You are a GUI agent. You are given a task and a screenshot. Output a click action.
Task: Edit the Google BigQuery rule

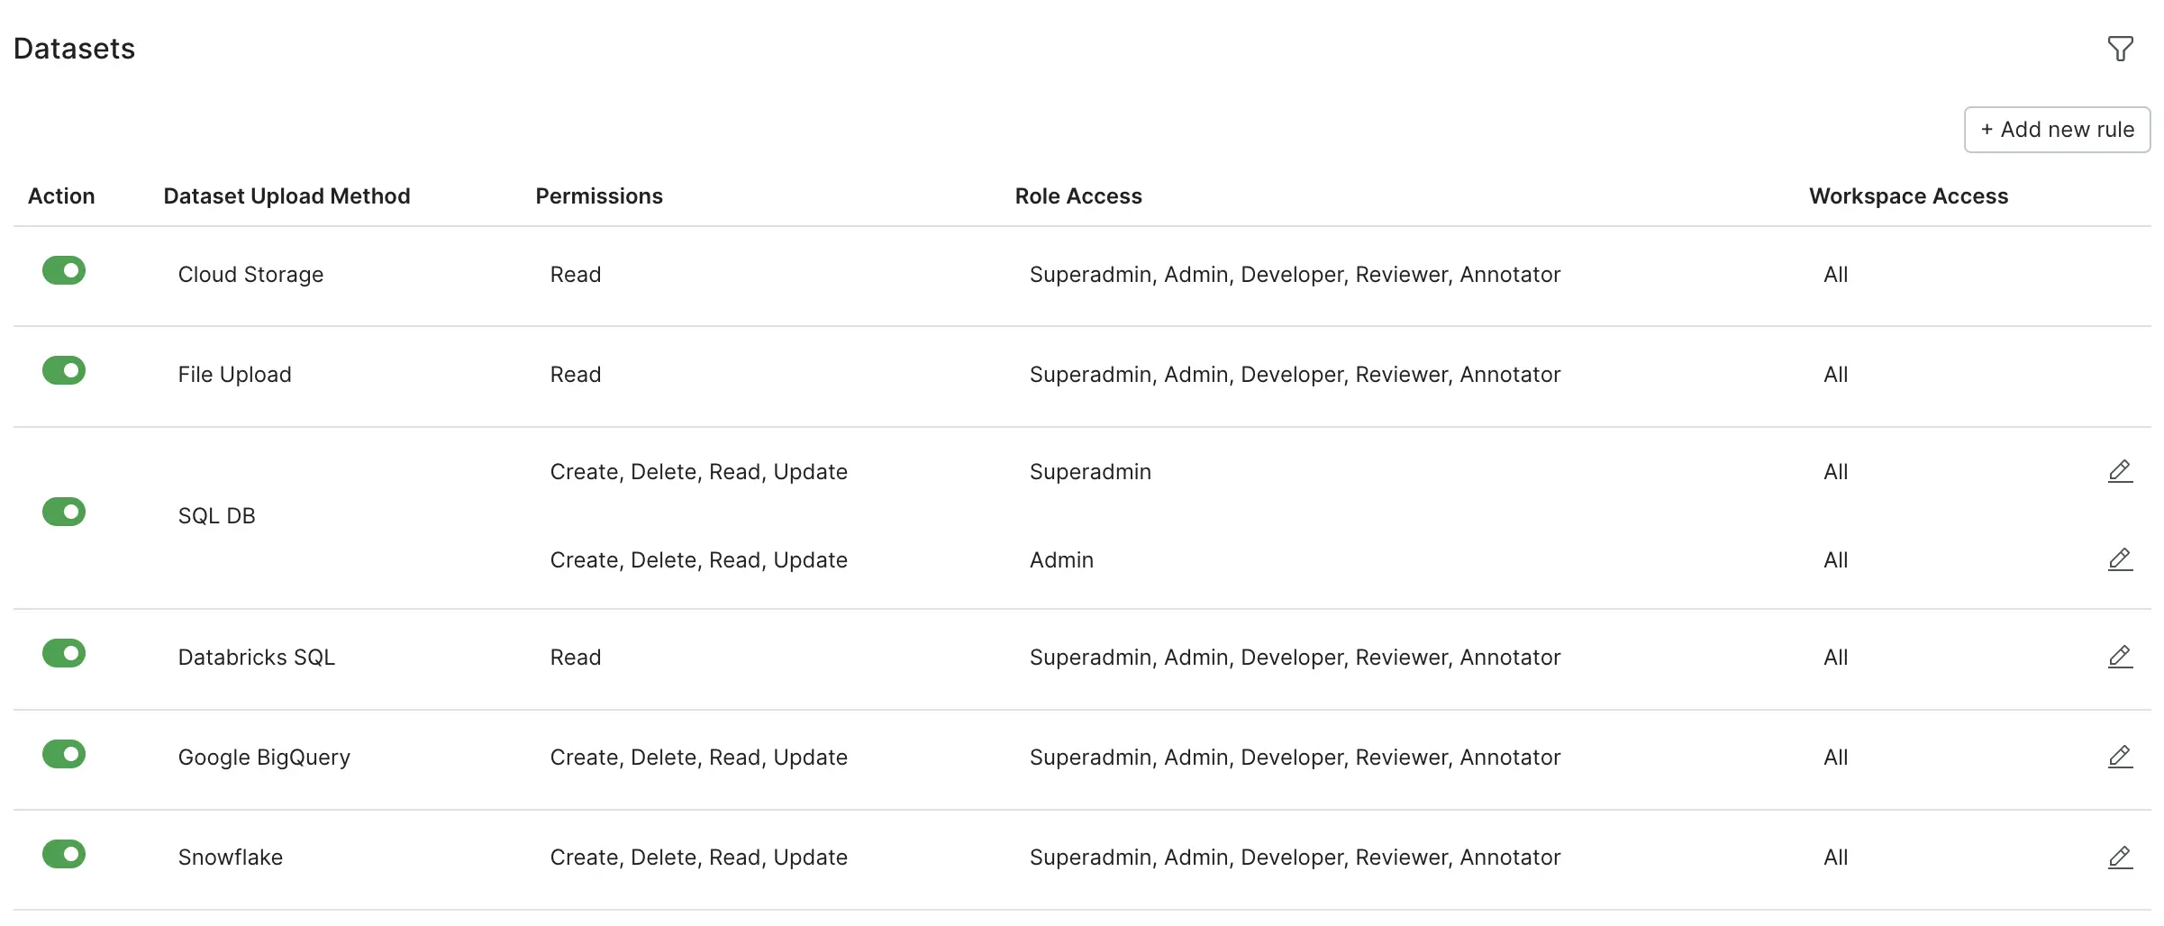(x=2120, y=757)
